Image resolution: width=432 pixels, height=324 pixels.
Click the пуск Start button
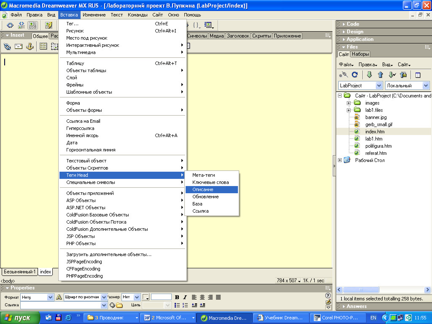point(20,318)
